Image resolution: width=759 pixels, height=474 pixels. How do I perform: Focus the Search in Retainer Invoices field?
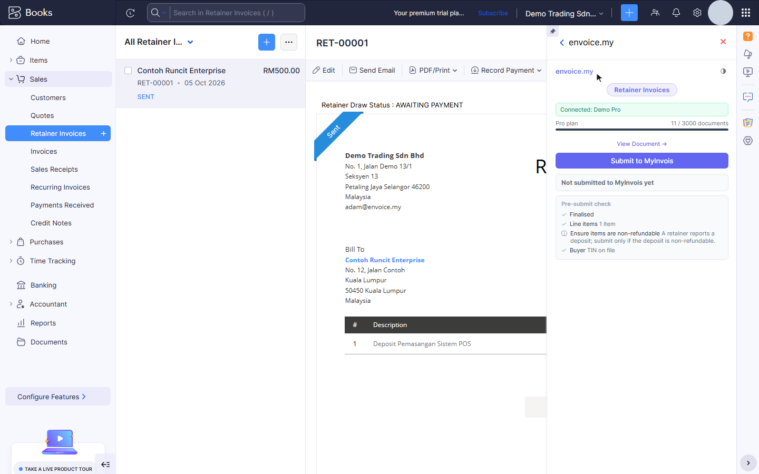[x=237, y=13]
